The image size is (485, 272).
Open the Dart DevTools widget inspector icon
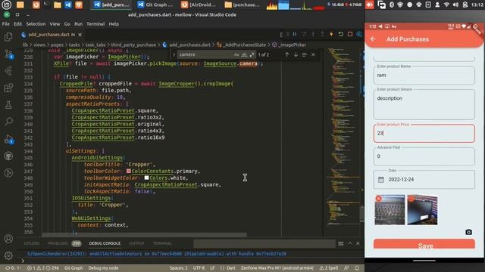coord(358,34)
